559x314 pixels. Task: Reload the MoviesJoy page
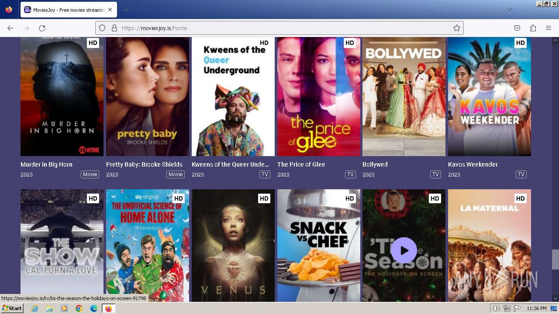(42, 28)
